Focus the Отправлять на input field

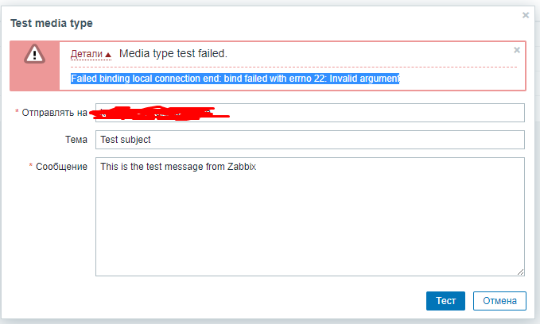point(310,113)
